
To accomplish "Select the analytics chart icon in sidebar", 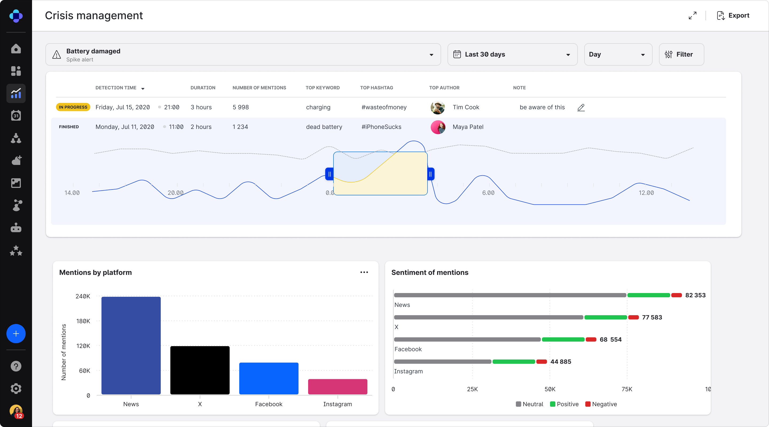I will point(16,93).
